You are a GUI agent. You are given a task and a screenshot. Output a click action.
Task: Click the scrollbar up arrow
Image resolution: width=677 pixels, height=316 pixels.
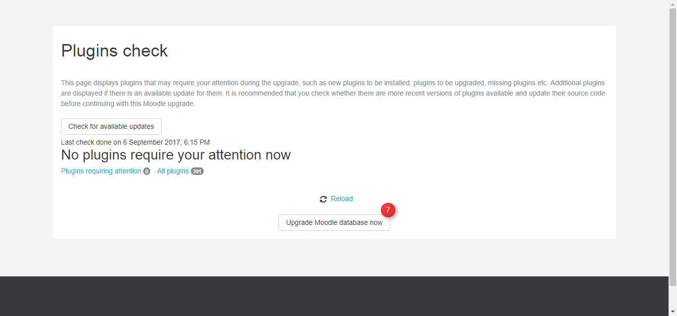pos(673,4)
